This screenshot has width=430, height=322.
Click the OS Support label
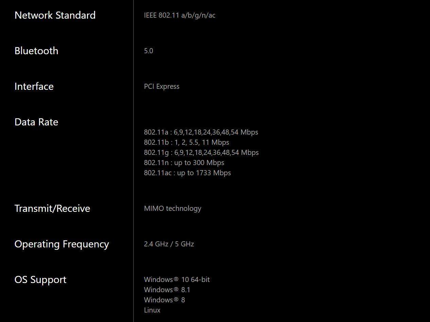40,280
